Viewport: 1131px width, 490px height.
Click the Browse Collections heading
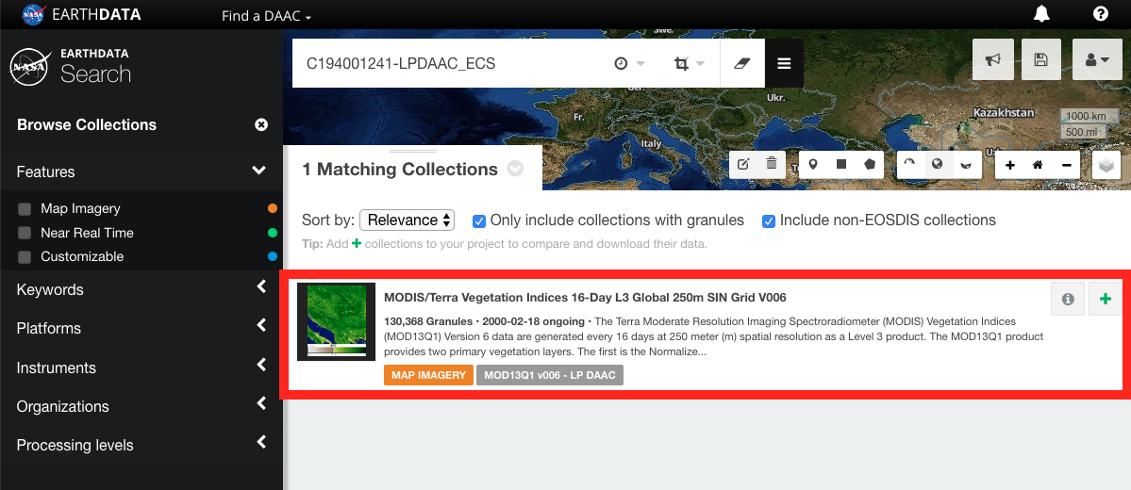(x=87, y=124)
